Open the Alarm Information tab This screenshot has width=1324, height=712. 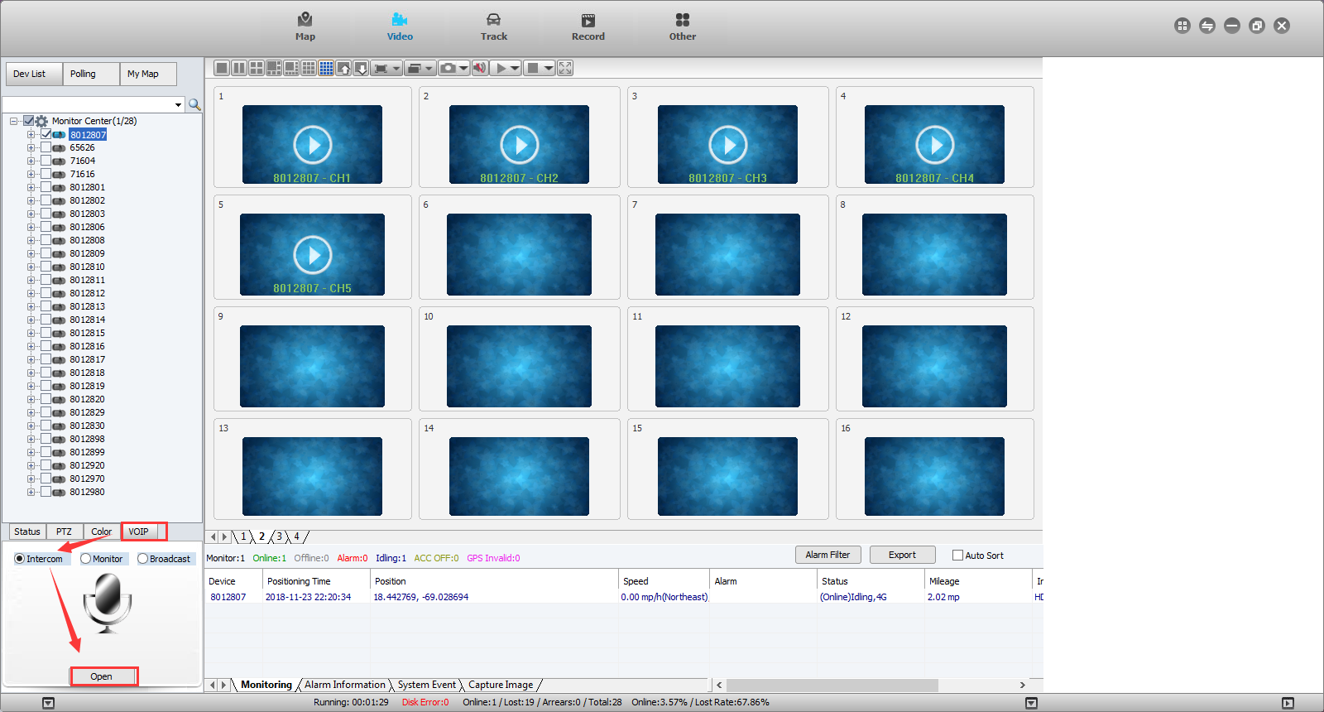[x=344, y=685]
